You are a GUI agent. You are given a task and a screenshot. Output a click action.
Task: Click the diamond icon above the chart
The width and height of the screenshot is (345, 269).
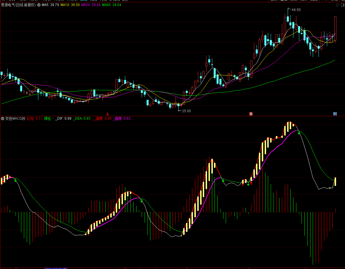337,5
